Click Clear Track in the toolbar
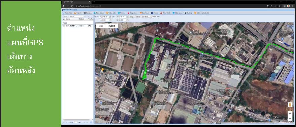The height and width of the screenshot is (127, 296). click(165, 13)
